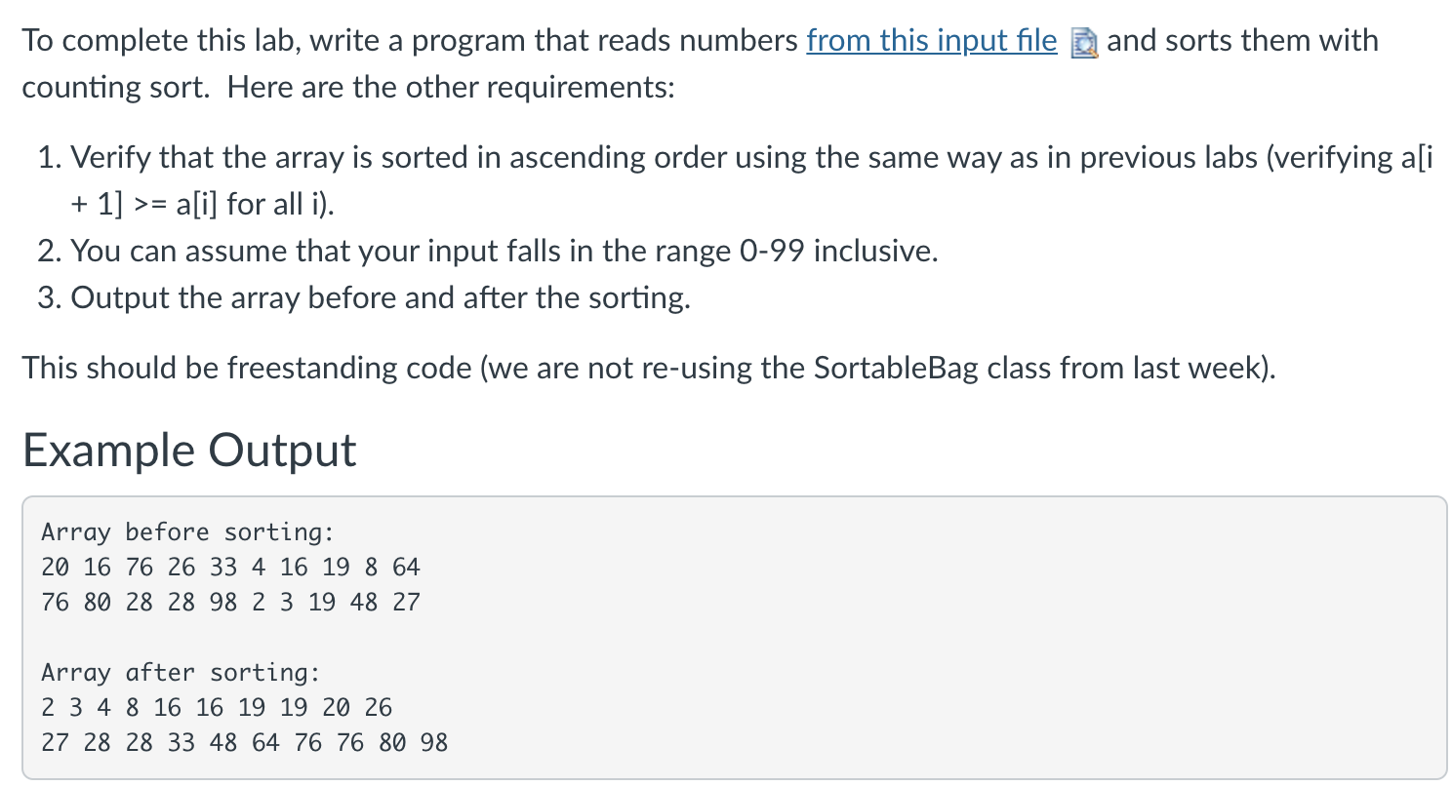Click the "Array before sorting:" line in the code block

click(187, 532)
